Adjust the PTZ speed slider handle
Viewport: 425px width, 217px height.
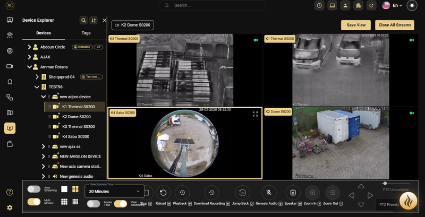385,184
